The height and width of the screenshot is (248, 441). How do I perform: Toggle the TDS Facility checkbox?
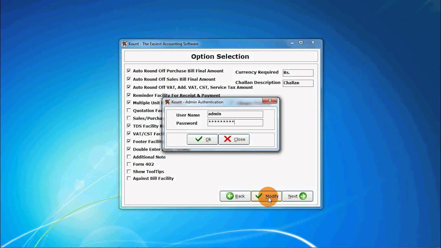tap(129, 126)
